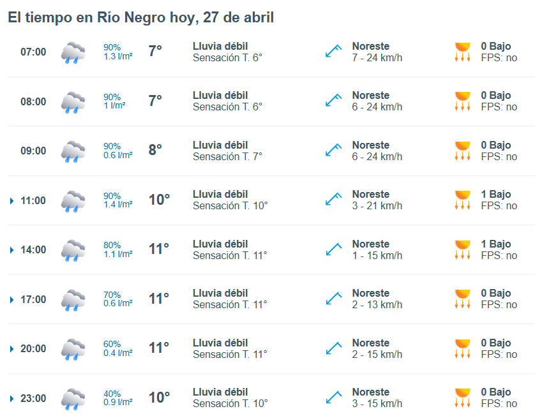The width and height of the screenshot is (535, 416).
Task: Click the rain cloud icon at 17:00
Action: [73, 299]
